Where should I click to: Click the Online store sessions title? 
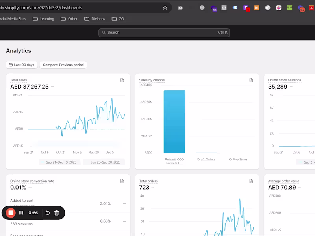tap(284, 80)
